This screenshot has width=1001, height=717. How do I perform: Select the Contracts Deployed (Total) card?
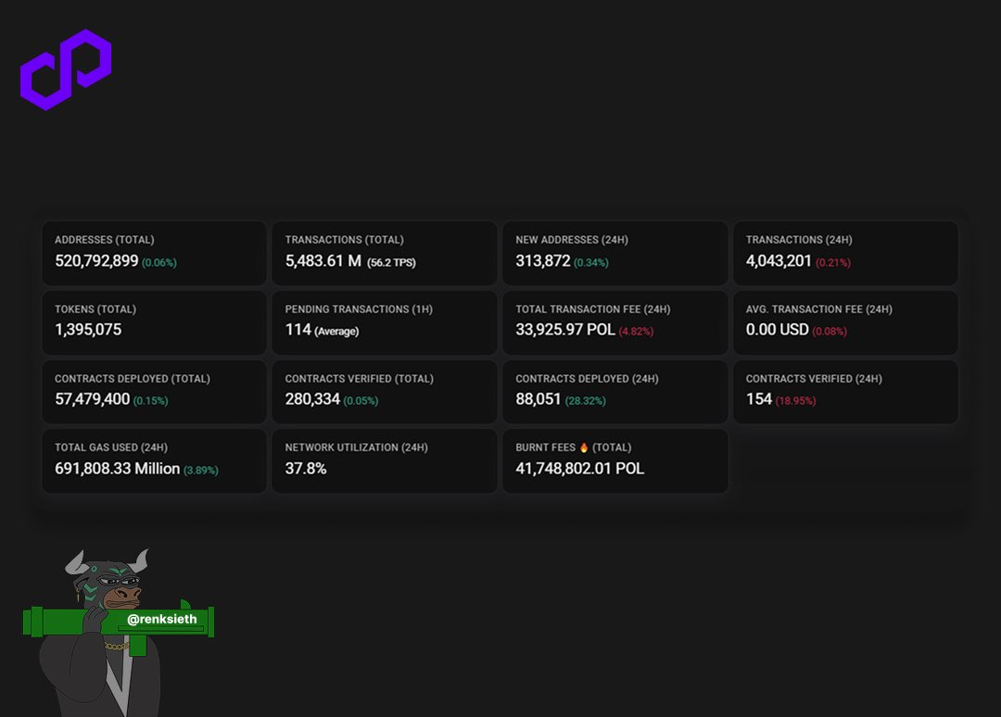click(x=154, y=391)
